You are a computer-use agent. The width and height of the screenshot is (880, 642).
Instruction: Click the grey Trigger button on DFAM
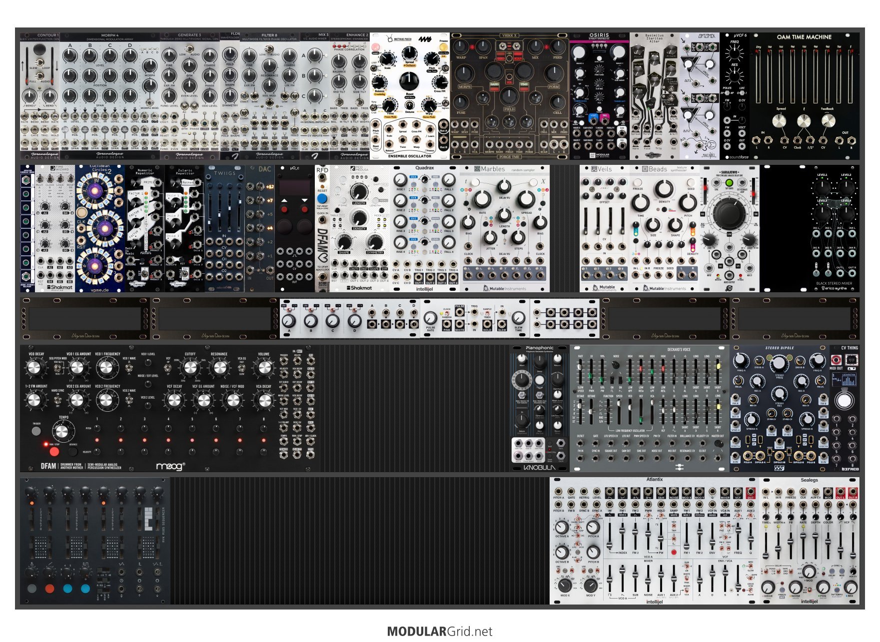coord(36,431)
